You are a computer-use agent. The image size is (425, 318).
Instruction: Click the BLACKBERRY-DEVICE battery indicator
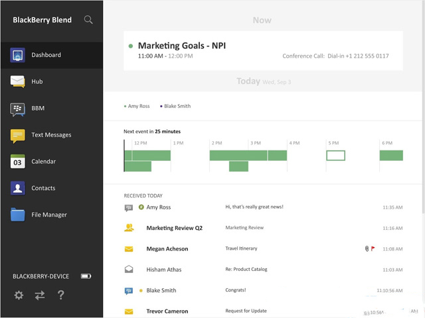(x=86, y=276)
